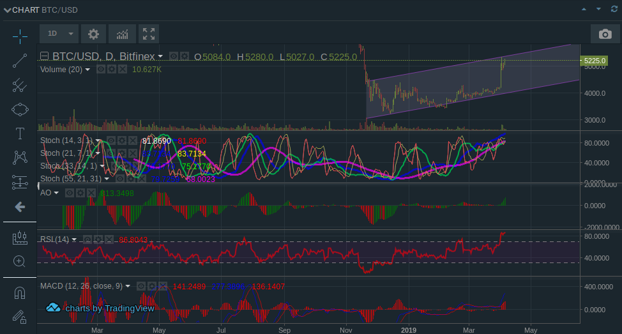Toggle visibility of the MACD indicator
Image resolution: width=622 pixels, height=334 pixels.
tap(142, 287)
